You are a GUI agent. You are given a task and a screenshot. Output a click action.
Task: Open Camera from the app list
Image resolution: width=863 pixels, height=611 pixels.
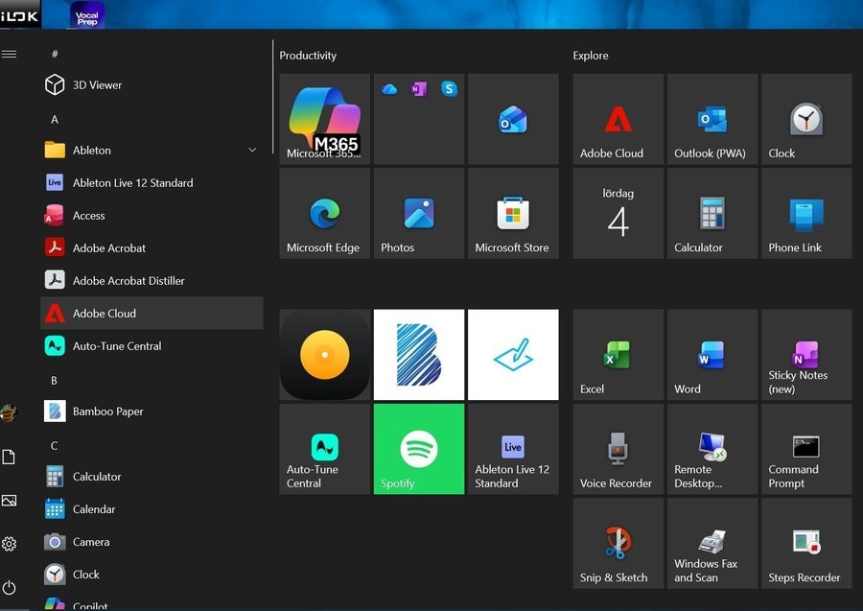[x=152, y=542]
